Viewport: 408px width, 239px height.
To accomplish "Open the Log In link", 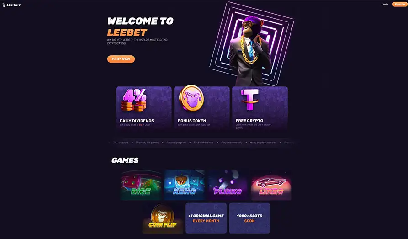I will (x=385, y=4).
